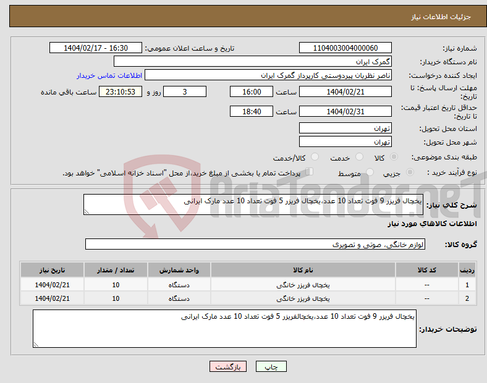Click row 1 unit cell دستگاه
Image resolution: width=487 pixels, height=383 pixels.
click(x=179, y=285)
